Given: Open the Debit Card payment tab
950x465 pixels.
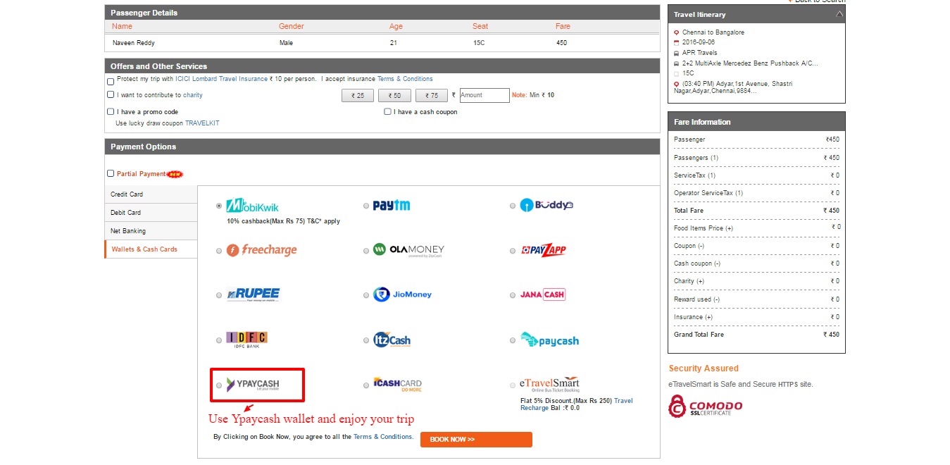Looking at the screenshot, I should [151, 213].
